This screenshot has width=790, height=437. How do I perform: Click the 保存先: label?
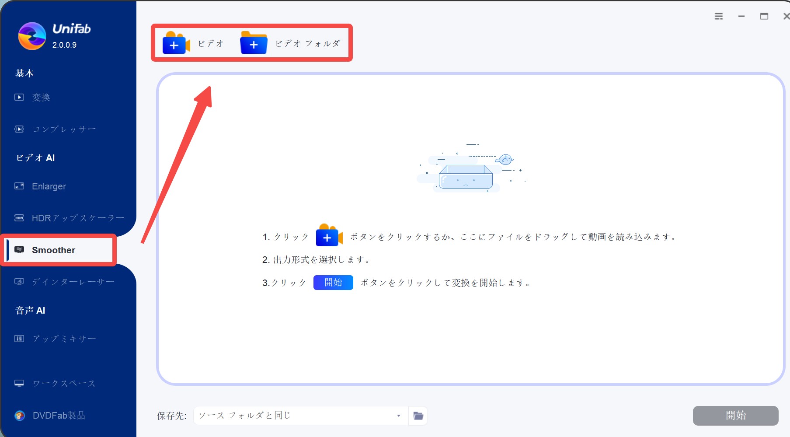click(x=172, y=416)
